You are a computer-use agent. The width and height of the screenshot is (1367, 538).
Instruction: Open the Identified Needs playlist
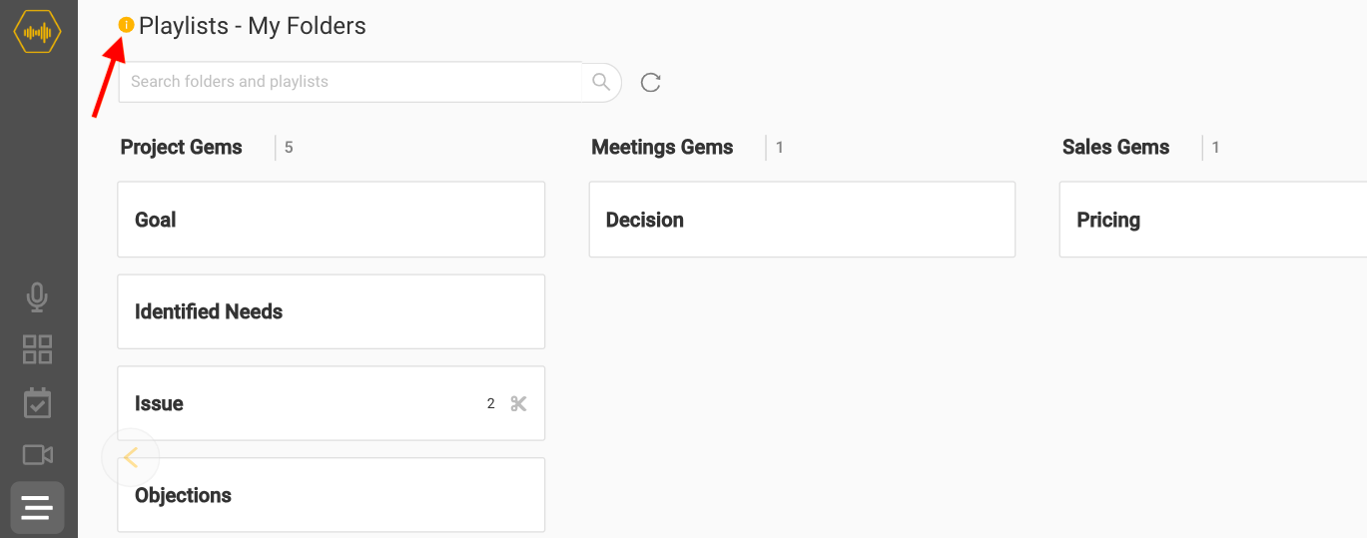(331, 311)
